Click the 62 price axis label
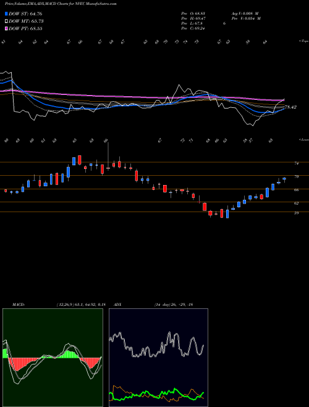 coord(296,203)
